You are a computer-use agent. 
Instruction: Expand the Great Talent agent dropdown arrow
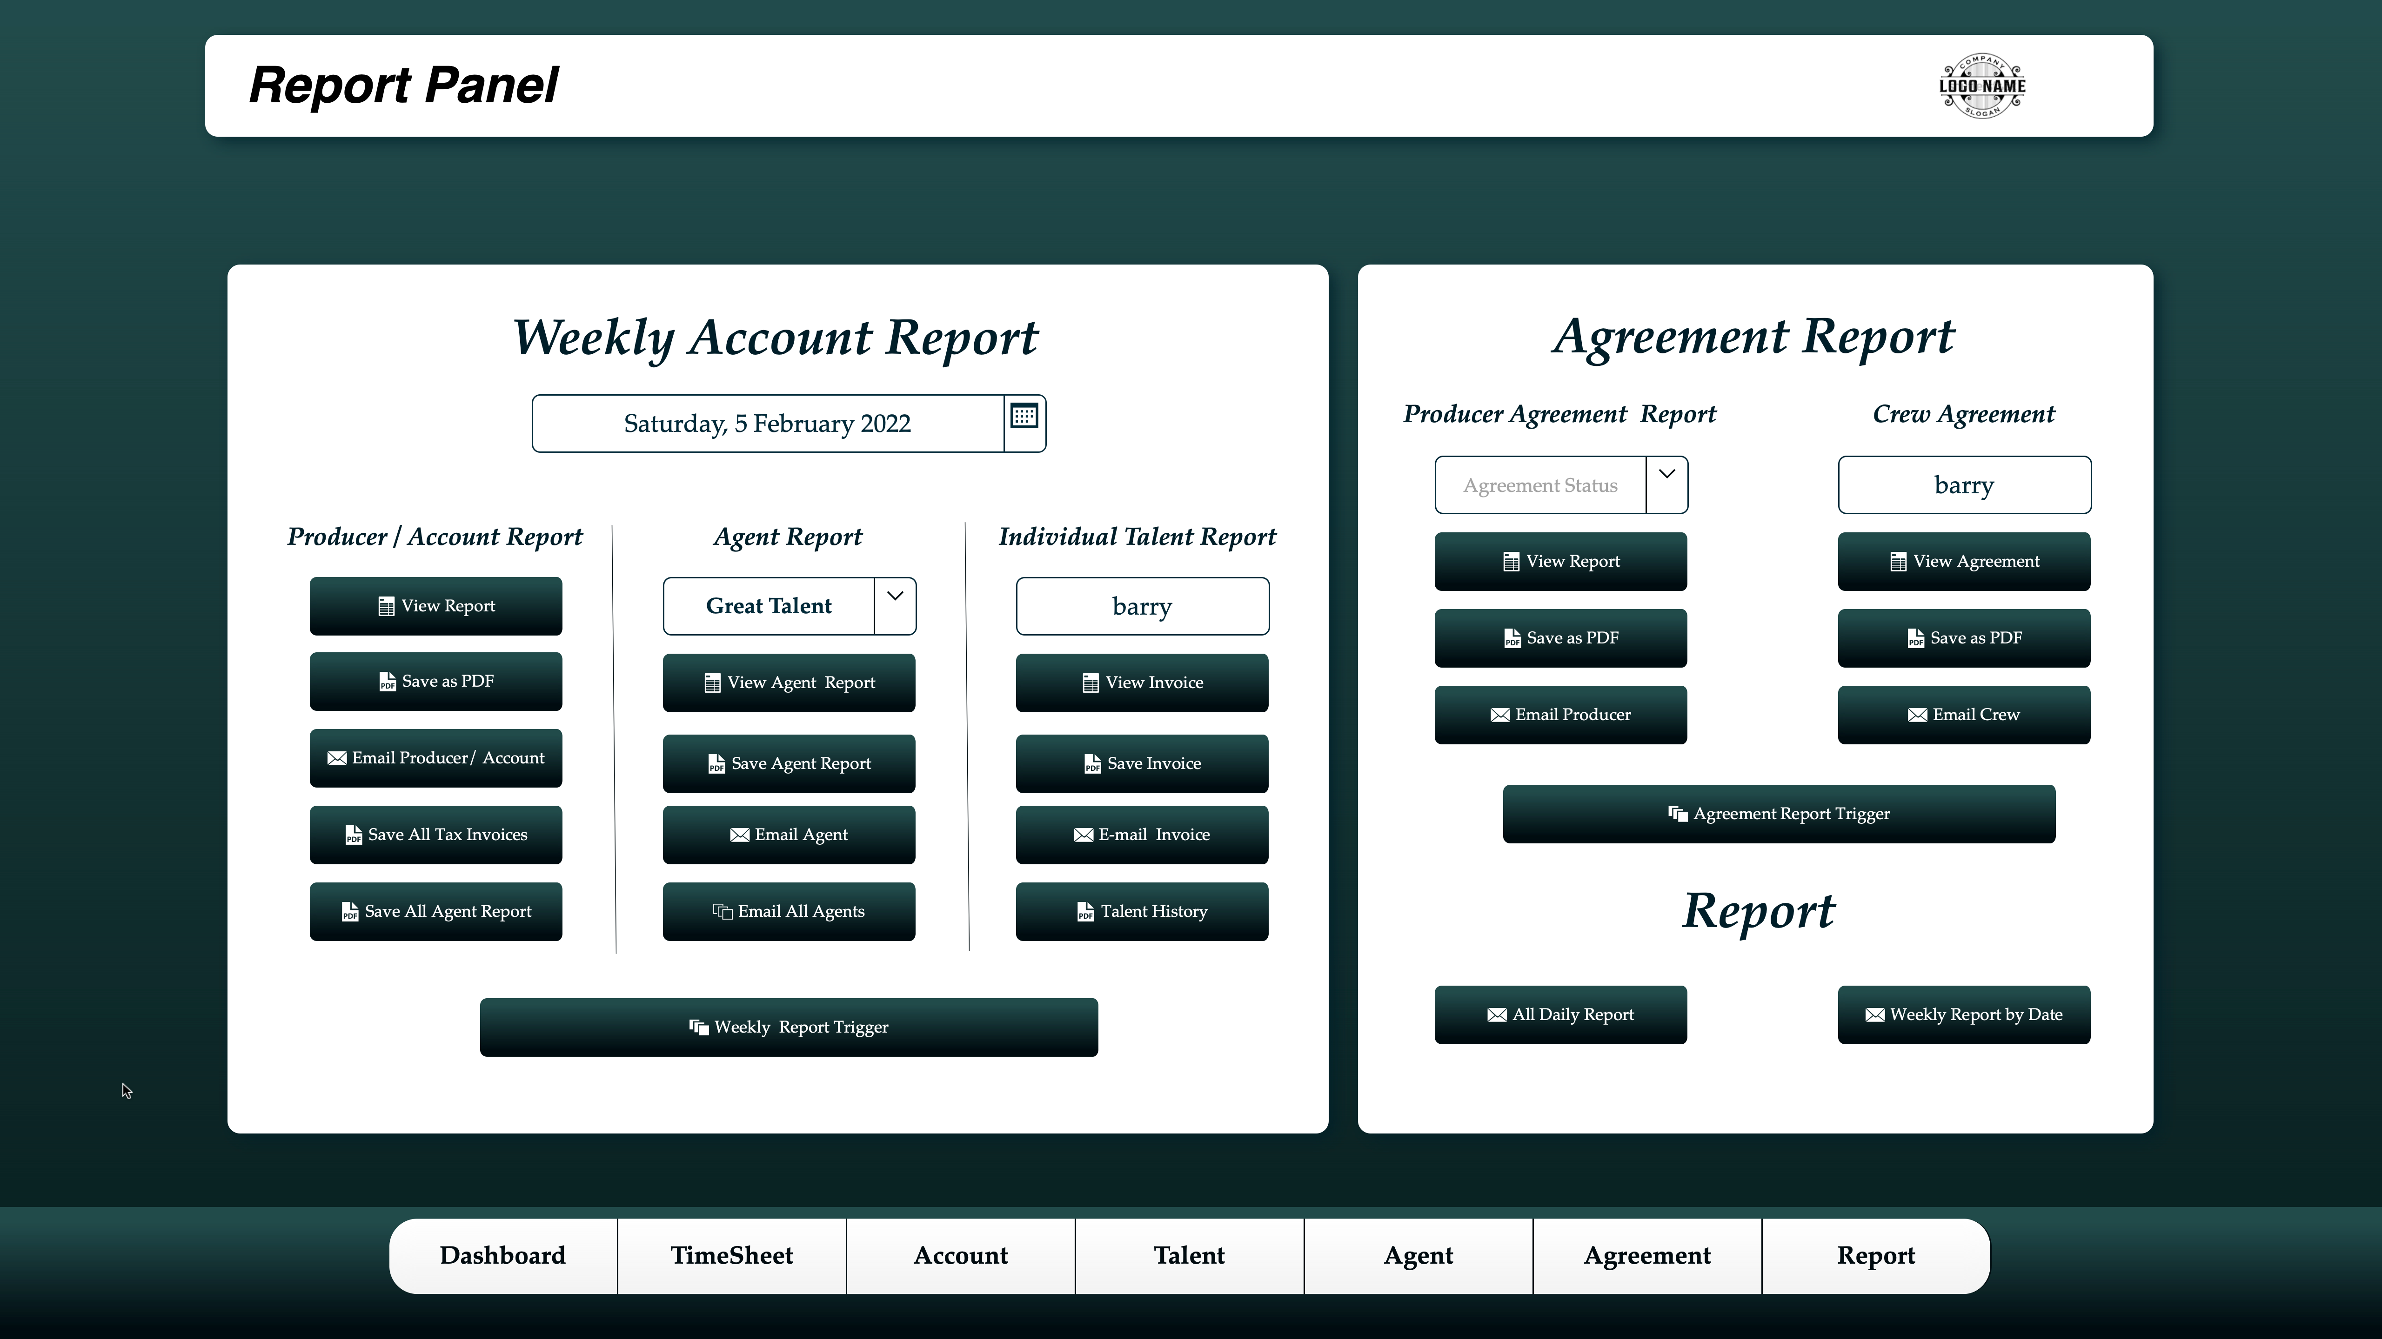point(894,597)
